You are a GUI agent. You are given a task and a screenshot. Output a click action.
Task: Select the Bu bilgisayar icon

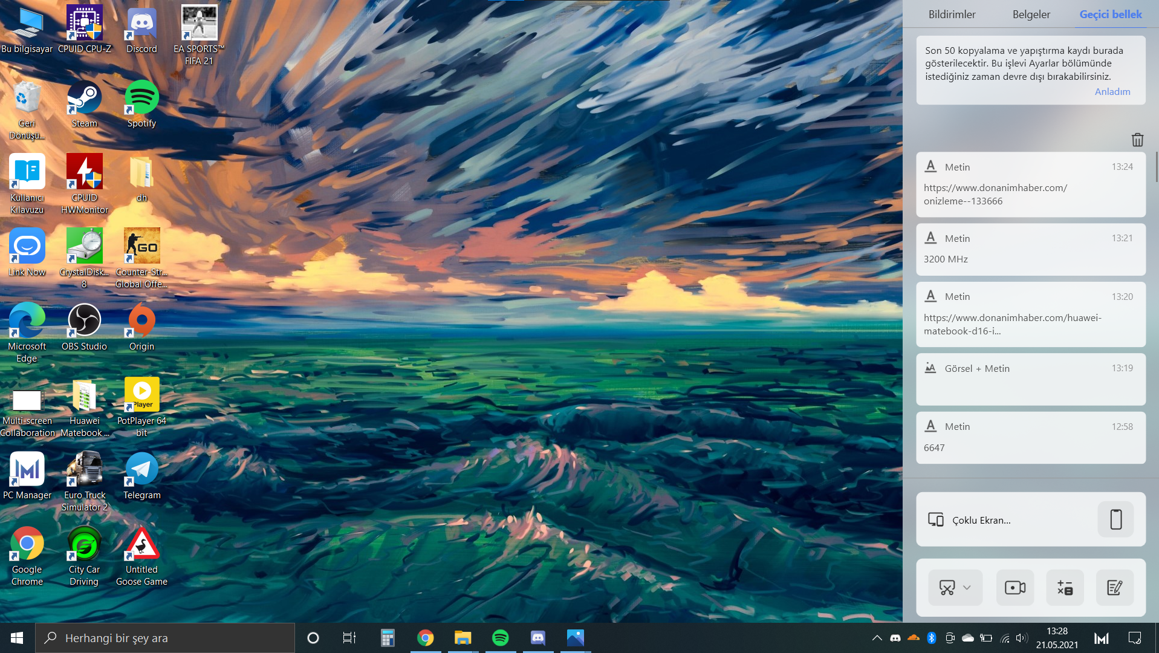[27, 30]
